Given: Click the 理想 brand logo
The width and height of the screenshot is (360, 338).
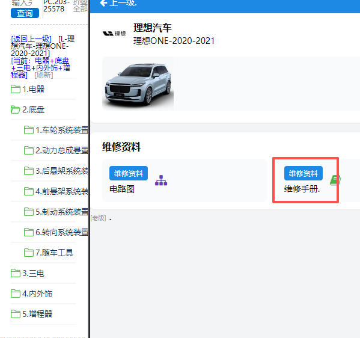Looking at the screenshot, I should tap(114, 34).
